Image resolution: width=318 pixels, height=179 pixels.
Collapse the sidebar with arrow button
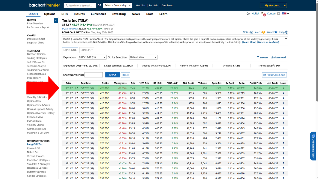tap(56, 20)
